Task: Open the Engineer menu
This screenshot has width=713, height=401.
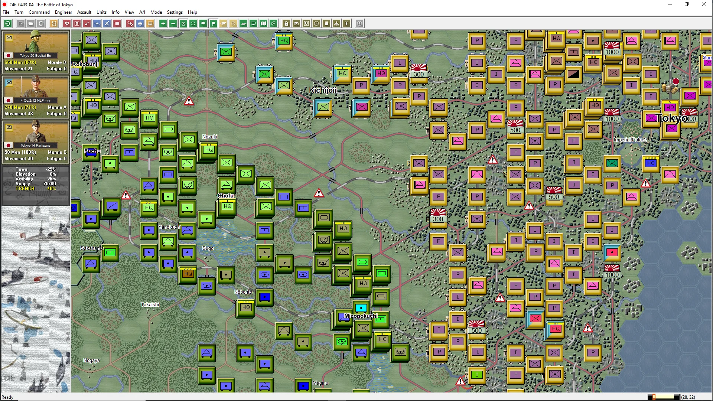Action: (64, 12)
